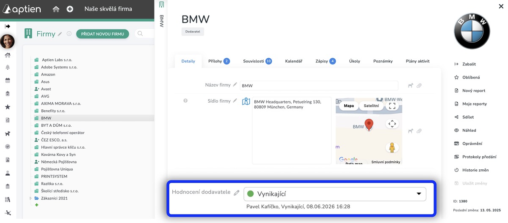Image resolution: width=508 pixels, height=223 pixels.
Task: Select ČEZ ESCO, a.s. in list
Action: click(54, 140)
